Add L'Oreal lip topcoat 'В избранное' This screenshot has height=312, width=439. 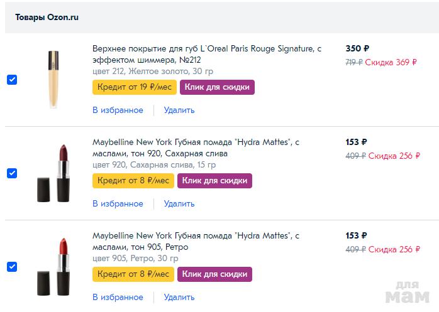pos(118,110)
